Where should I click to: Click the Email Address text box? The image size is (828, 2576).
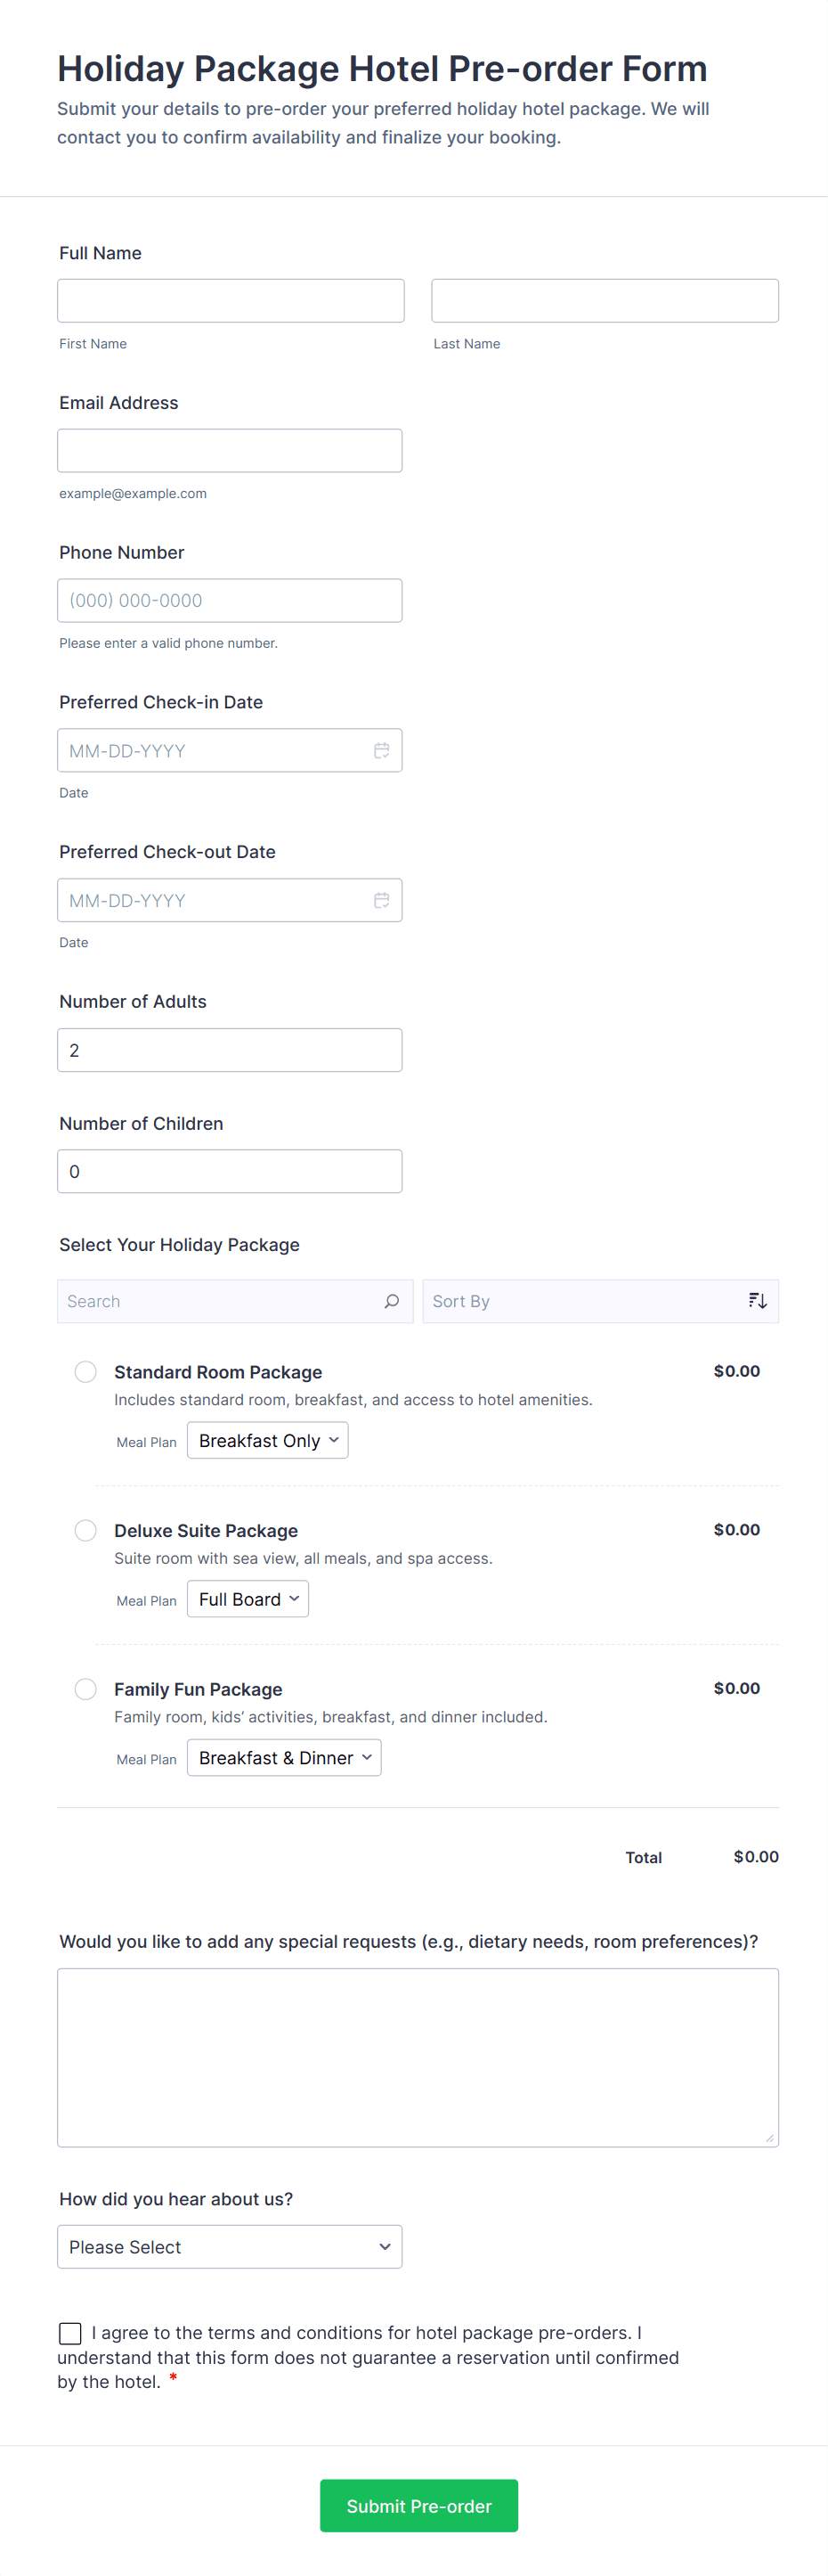(x=230, y=451)
